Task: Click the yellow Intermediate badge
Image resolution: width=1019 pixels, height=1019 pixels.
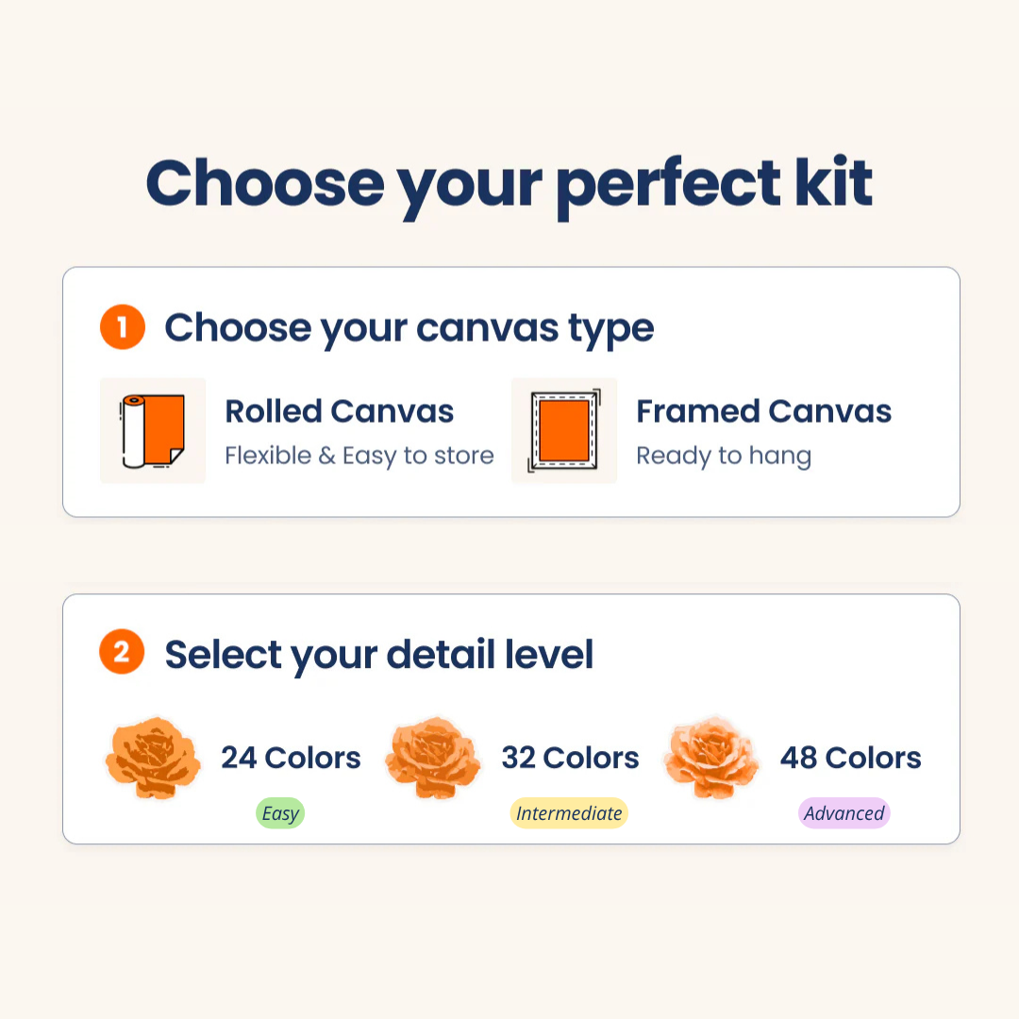Action: [x=569, y=813]
